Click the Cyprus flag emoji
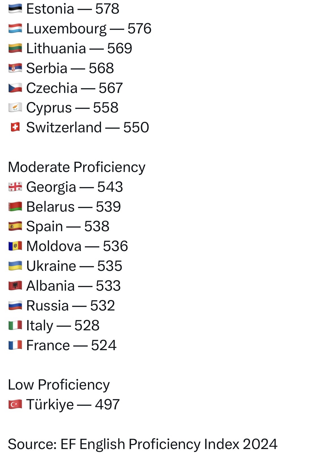Viewport: 331px width, 470px height. pos(15,108)
